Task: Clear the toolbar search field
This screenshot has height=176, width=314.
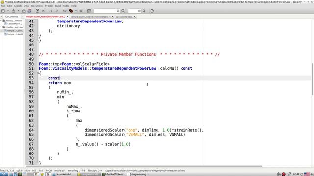Action: pos(118,11)
